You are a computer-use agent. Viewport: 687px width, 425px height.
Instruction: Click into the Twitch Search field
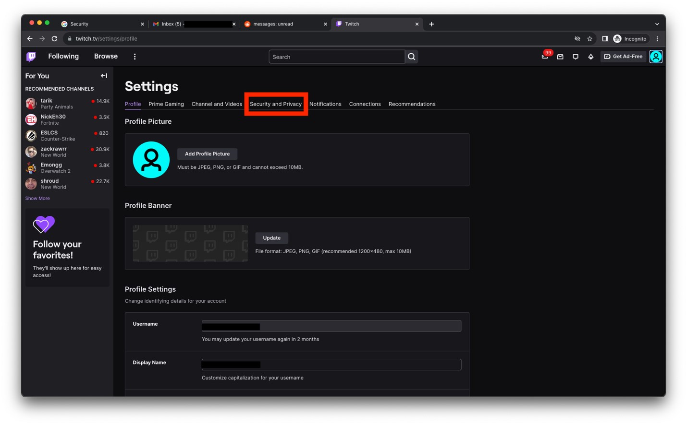336,57
